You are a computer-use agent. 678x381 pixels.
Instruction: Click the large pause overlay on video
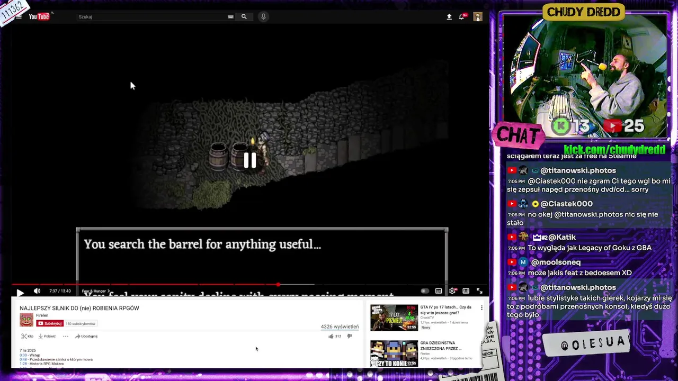249,160
